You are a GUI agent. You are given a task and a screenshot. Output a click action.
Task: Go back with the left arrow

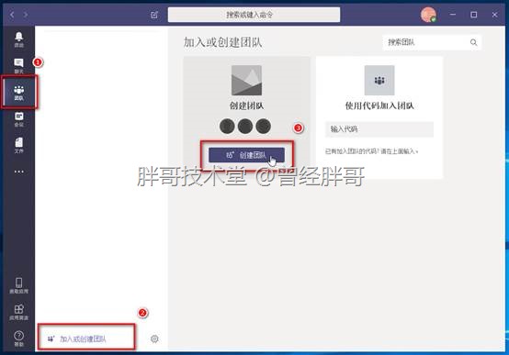point(12,15)
